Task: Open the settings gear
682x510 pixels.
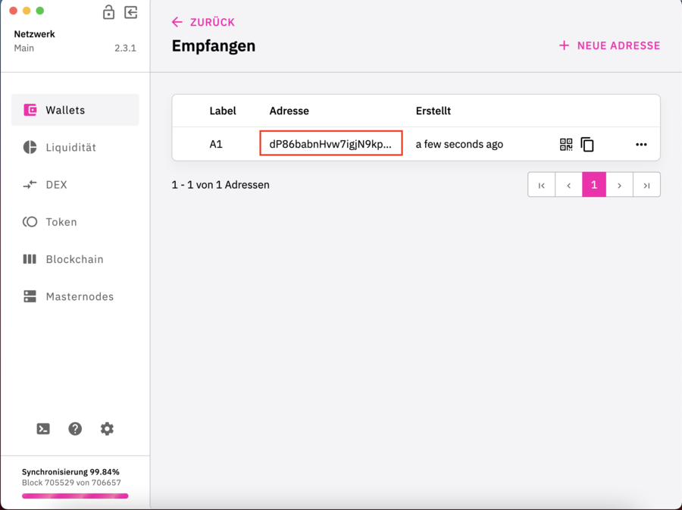Action: [107, 429]
